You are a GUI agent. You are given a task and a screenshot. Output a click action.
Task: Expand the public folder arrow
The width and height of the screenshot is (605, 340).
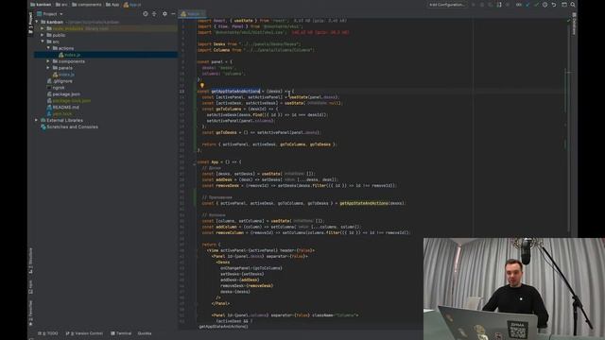43,35
